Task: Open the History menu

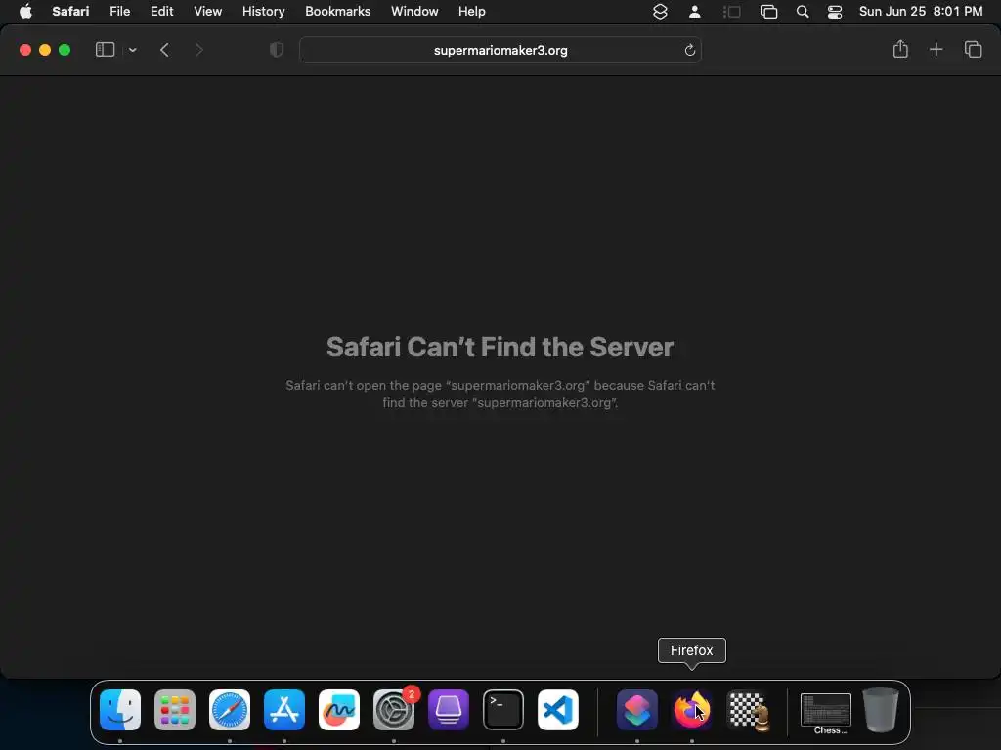Action: tap(263, 12)
